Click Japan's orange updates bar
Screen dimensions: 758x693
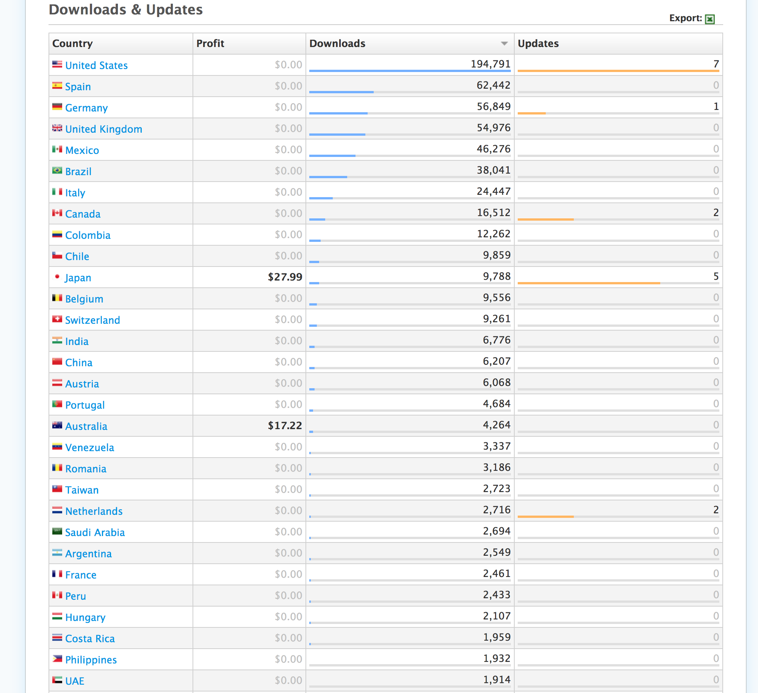click(x=589, y=283)
